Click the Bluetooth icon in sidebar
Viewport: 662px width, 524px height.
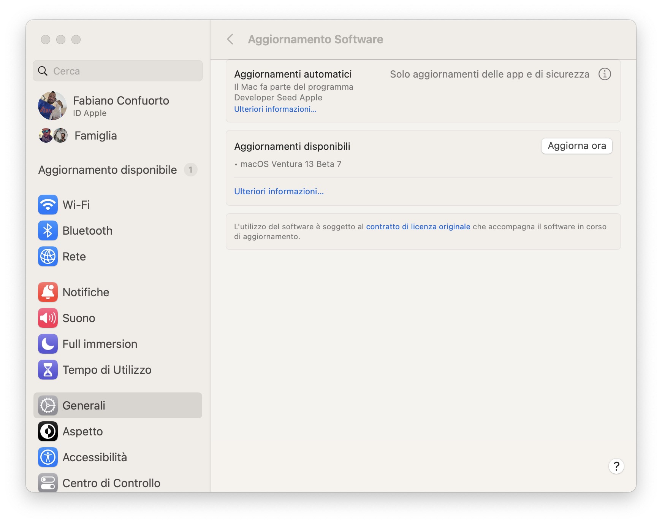coord(48,230)
